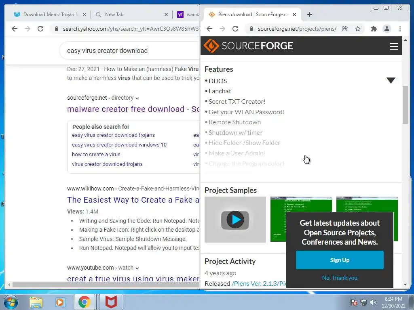The image size is (414, 310).
Task: Click the Chrome taskbar icon
Action: point(84,302)
